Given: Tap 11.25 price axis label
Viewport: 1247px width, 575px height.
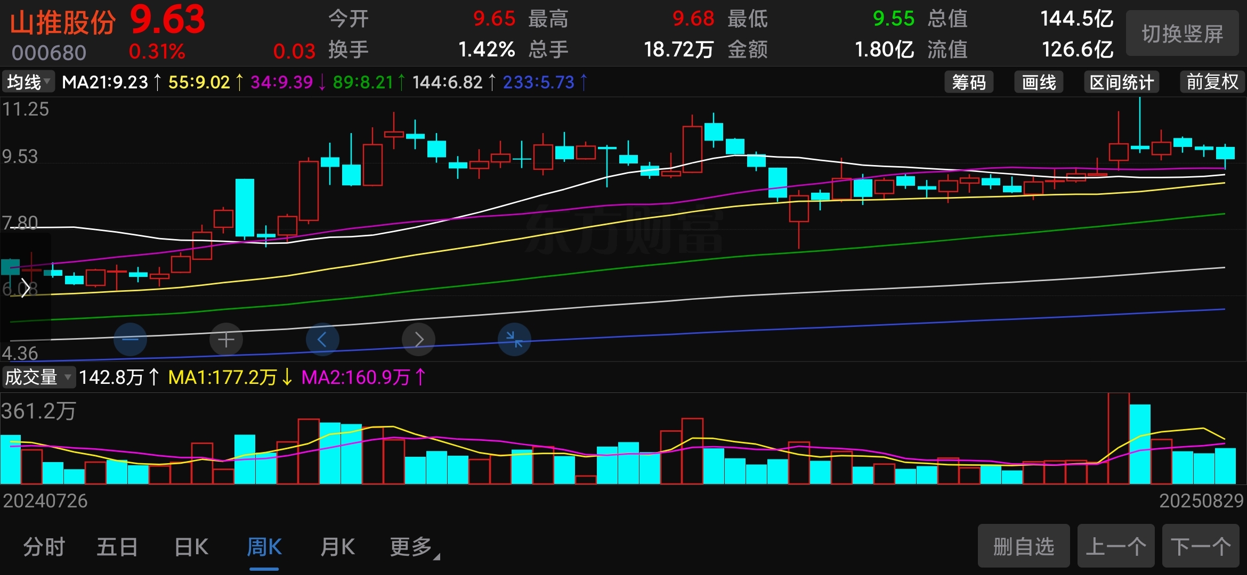Looking at the screenshot, I should pyautogui.click(x=26, y=109).
